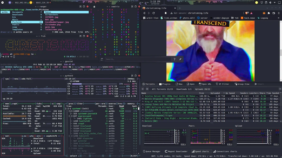Reload the christisking.life page
The image size is (282, 158).
(x=154, y=13)
